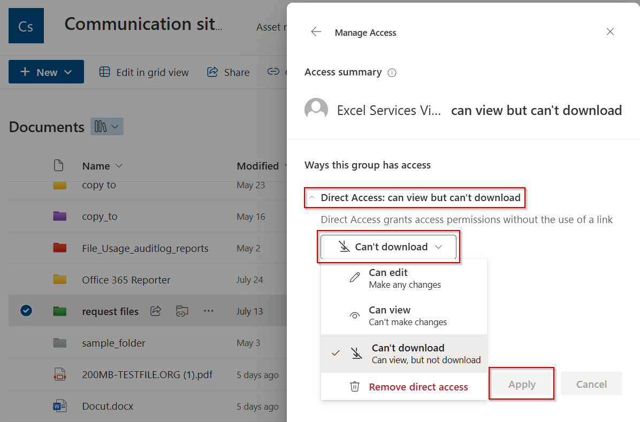Click the PDF icon beside 200MB-TESTFILE.ORG
The height and width of the screenshot is (422, 640).
click(59, 374)
